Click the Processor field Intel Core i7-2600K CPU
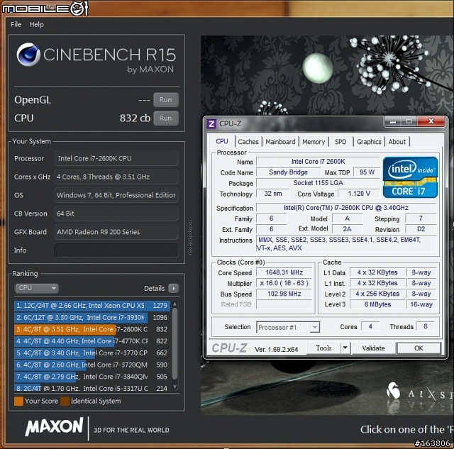 coord(116,159)
